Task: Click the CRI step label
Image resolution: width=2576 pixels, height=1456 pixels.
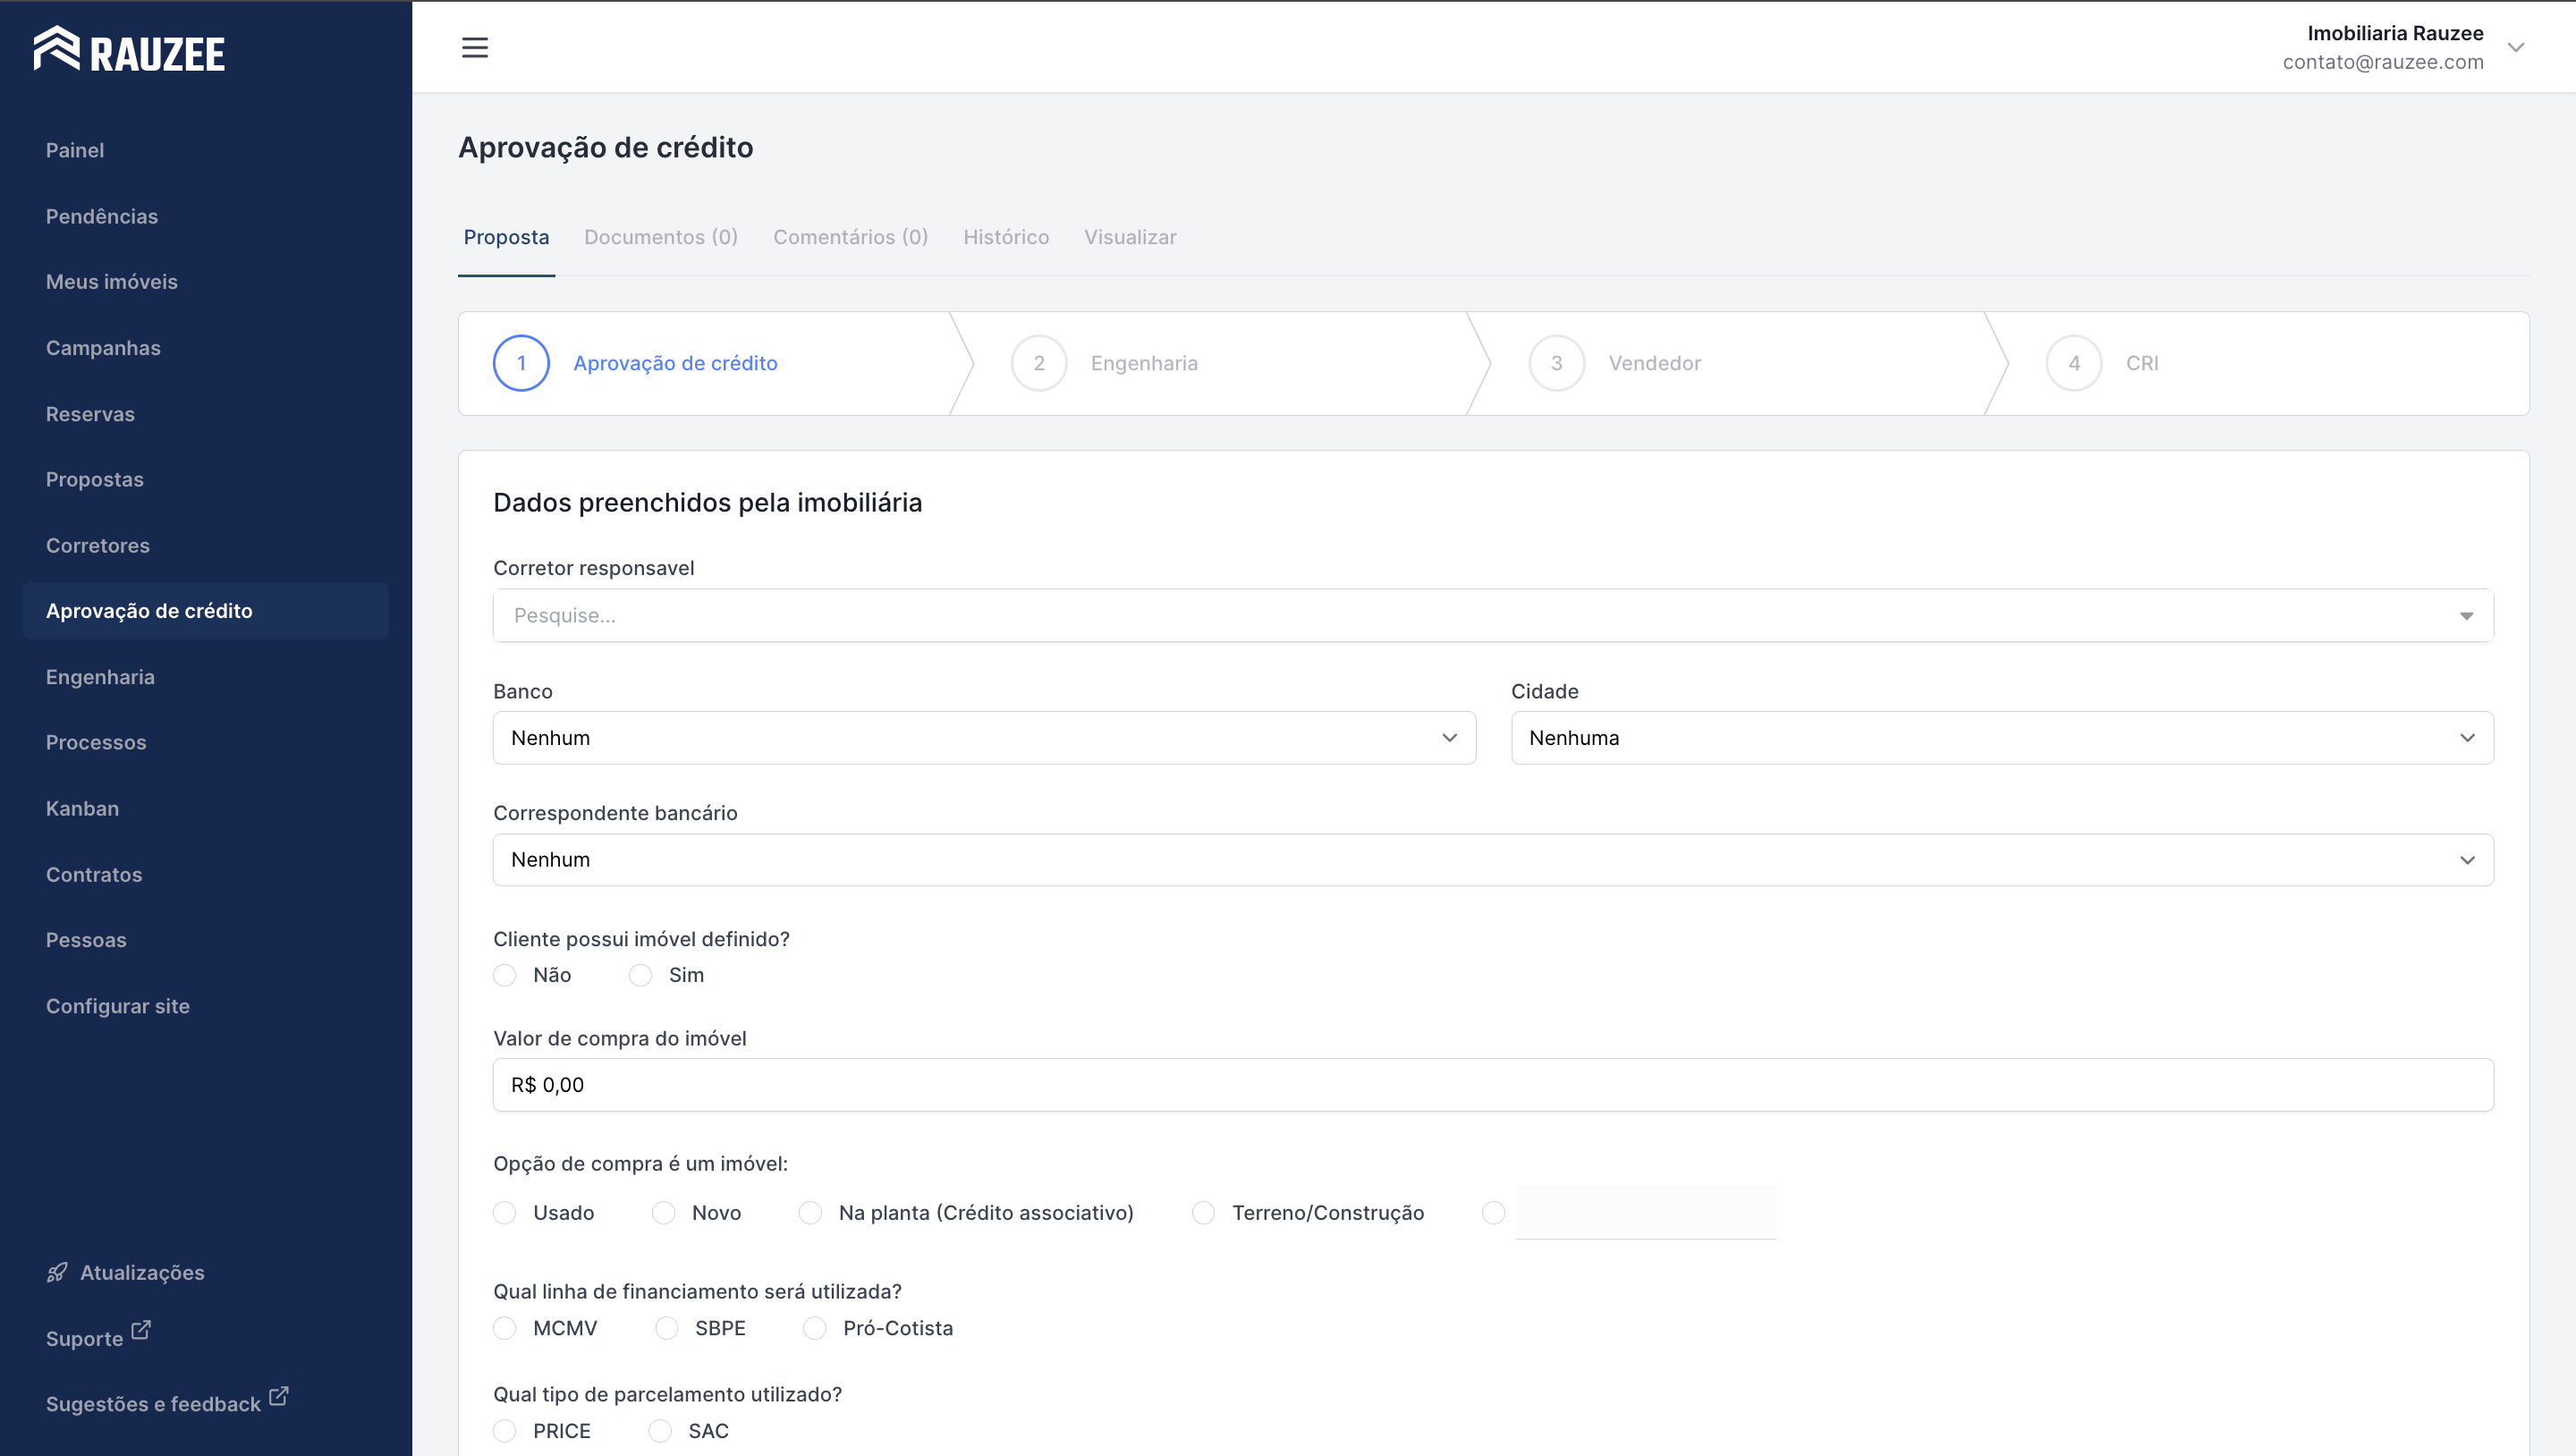Action: pyautogui.click(x=2142, y=363)
